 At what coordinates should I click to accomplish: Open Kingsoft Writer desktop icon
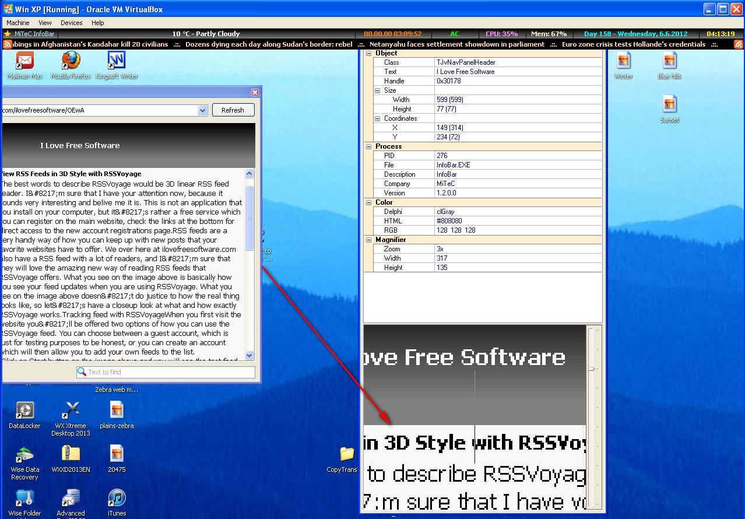[117, 61]
